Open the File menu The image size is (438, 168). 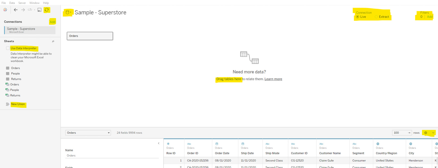[x=4, y=3]
